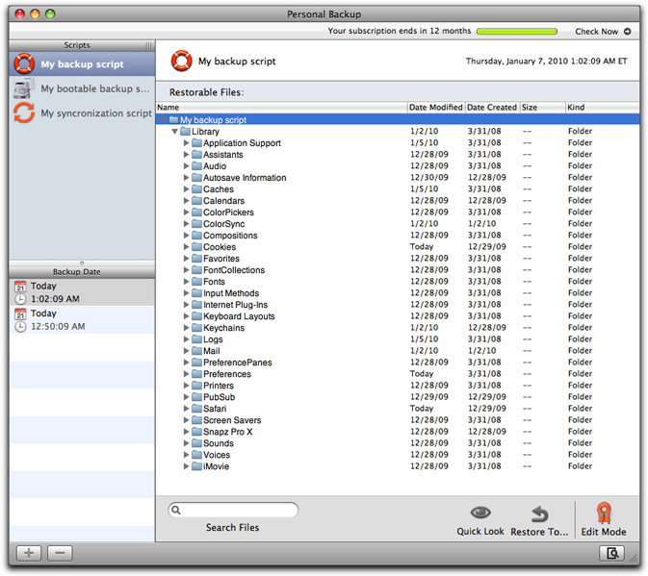This screenshot has width=648, height=576.
Task: Collapse the Library folder triangle
Action: tap(175, 131)
